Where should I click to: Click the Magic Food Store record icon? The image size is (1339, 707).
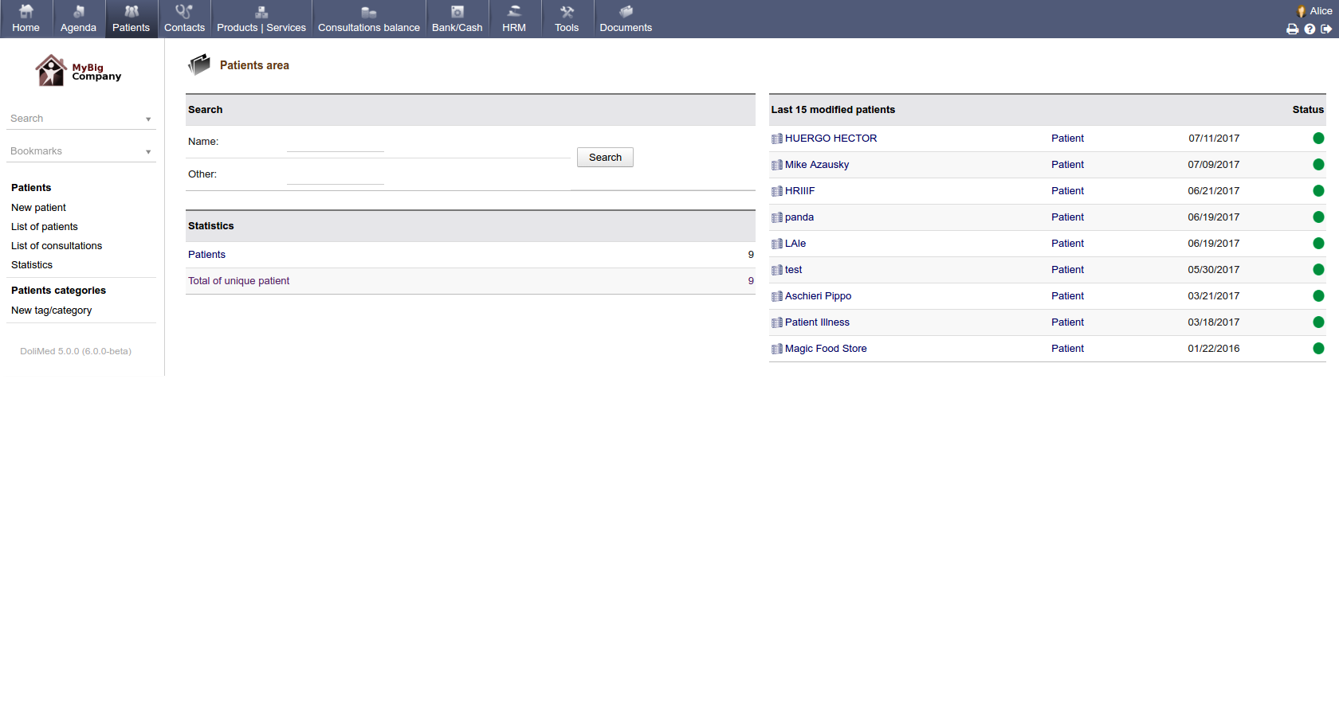(776, 349)
